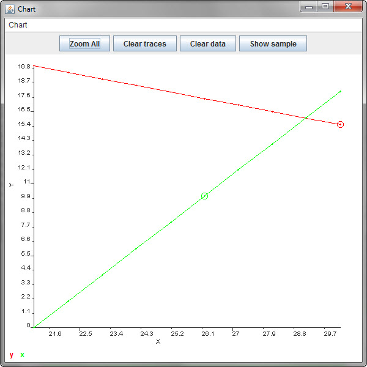Click the 12.1 y-axis tick label
This screenshot has height=367, width=367.
point(24,168)
